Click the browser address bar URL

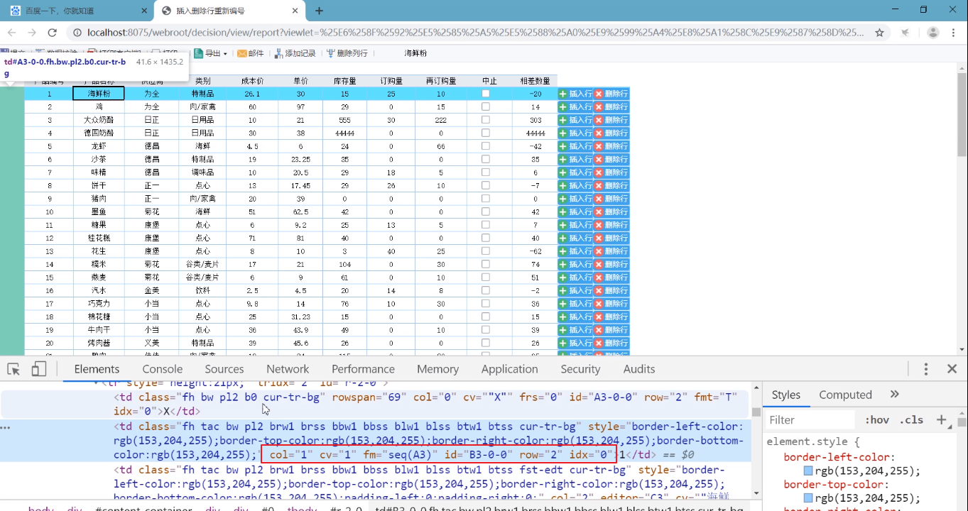(x=475, y=33)
